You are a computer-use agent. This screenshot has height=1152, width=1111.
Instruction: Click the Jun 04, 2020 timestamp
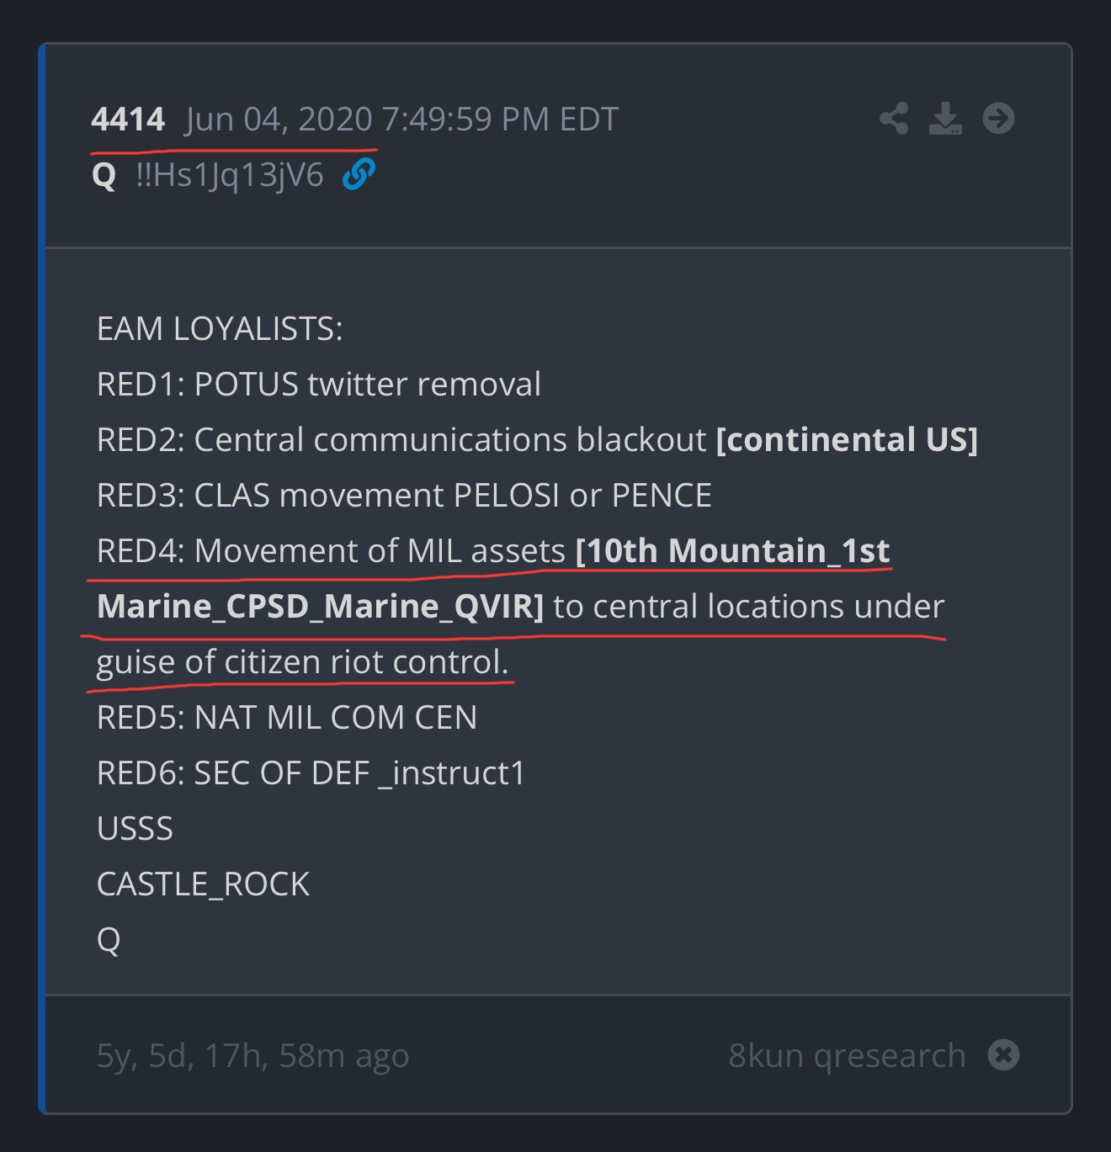coord(401,119)
